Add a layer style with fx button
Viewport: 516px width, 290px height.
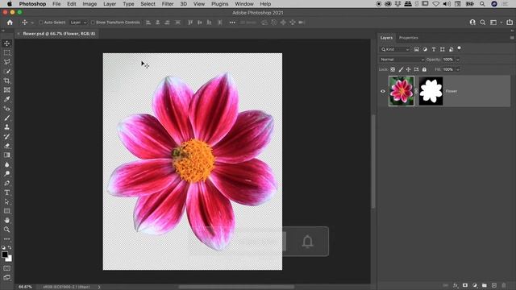[x=456, y=285]
